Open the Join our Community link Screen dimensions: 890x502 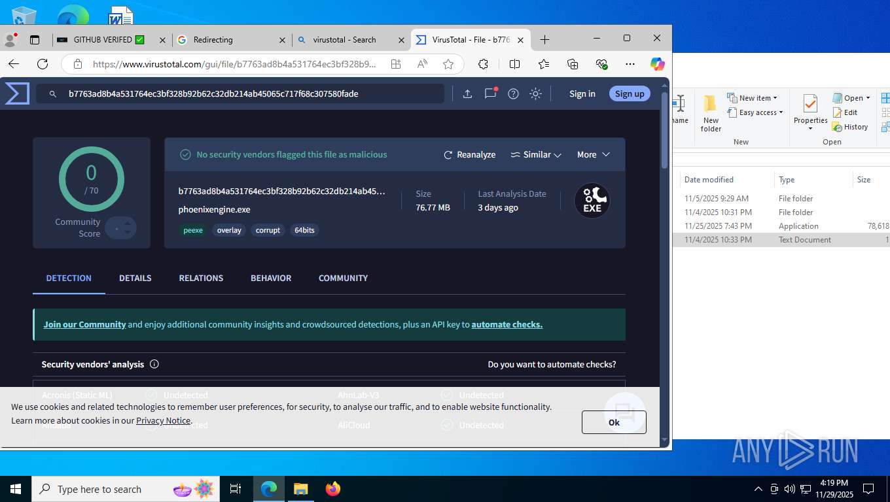pyautogui.click(x=84, y=324)
